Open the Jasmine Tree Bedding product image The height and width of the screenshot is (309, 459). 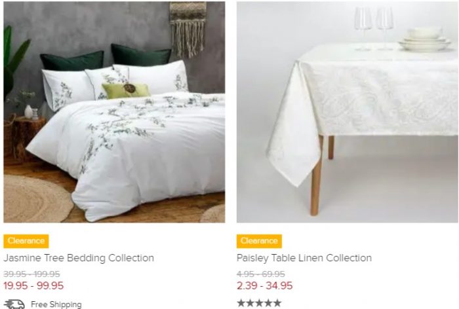pos(114,112)
